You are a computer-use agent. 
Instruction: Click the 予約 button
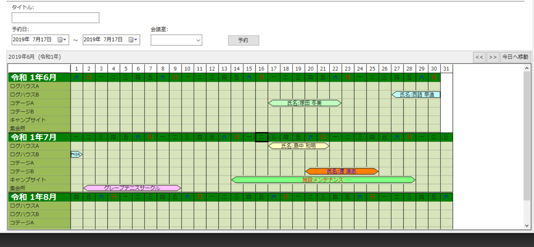(x=243, y=40)
